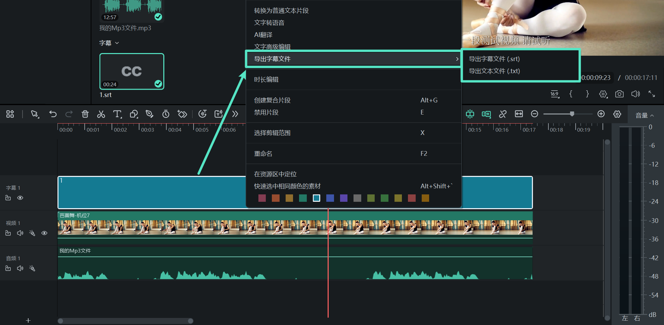Mute the 视频 1 track
The width and height of the screenshot is (664, 325).
click(20, 233)
